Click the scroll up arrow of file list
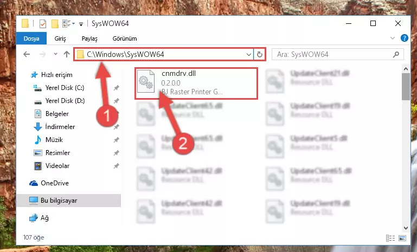The height and width of the screenshot is (252, 417). (x=406, y=69)
